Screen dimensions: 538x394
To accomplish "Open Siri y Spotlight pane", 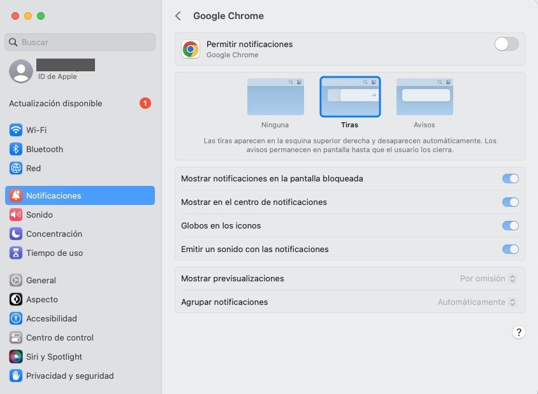I will tap(80, 356).
